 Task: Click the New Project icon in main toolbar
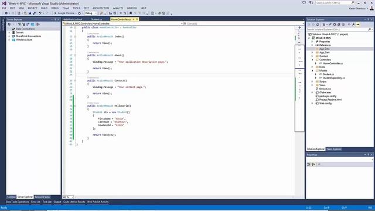tap(19, 13)
